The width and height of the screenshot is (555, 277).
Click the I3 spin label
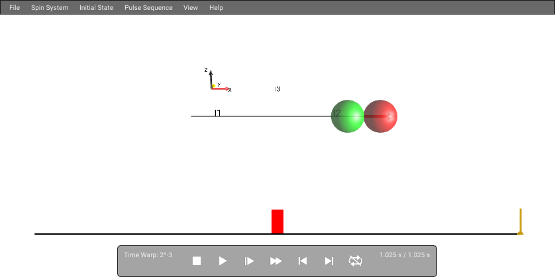277,89
